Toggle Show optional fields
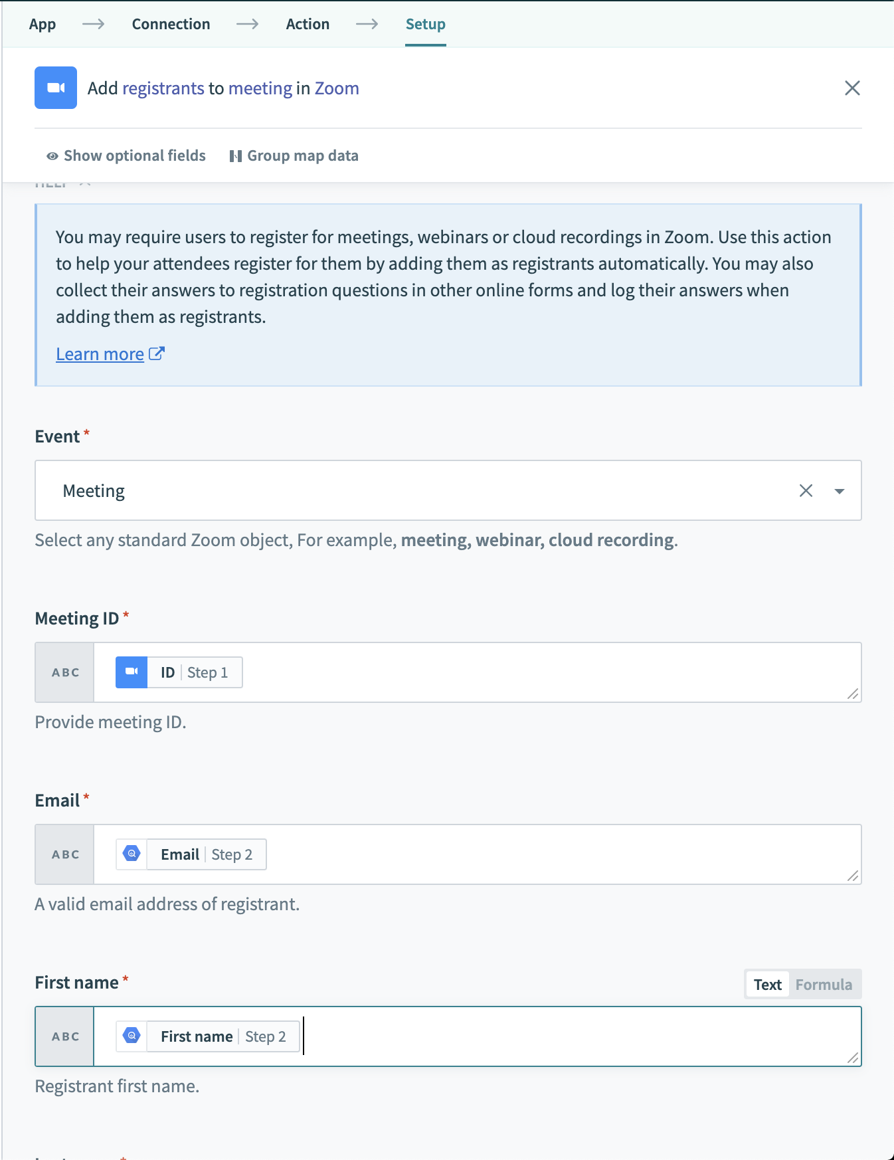Image resolution: width=894 pixels, height=1160 pixels. click(x=134, y=155)
